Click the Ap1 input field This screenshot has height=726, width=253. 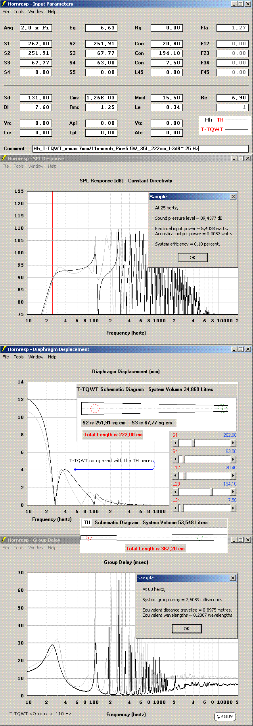[101, 123]
